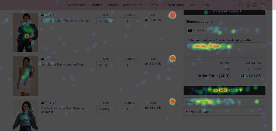Open size dropdown for Rockstar Crop Sweater
276x131 pixels.
click(x=106, y=109)
